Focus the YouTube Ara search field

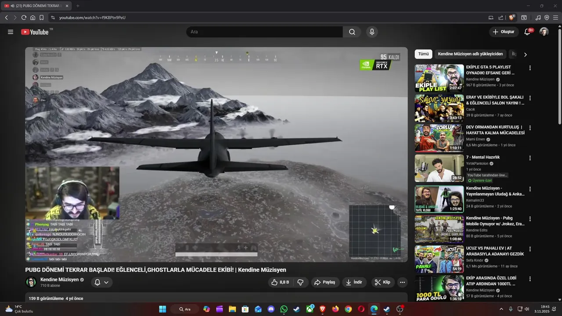[264, 32]
